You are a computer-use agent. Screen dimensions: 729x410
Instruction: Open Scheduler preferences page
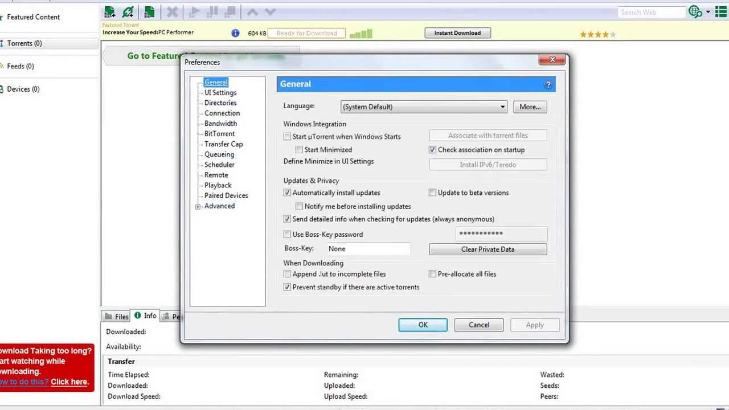[x=219, y=165]
